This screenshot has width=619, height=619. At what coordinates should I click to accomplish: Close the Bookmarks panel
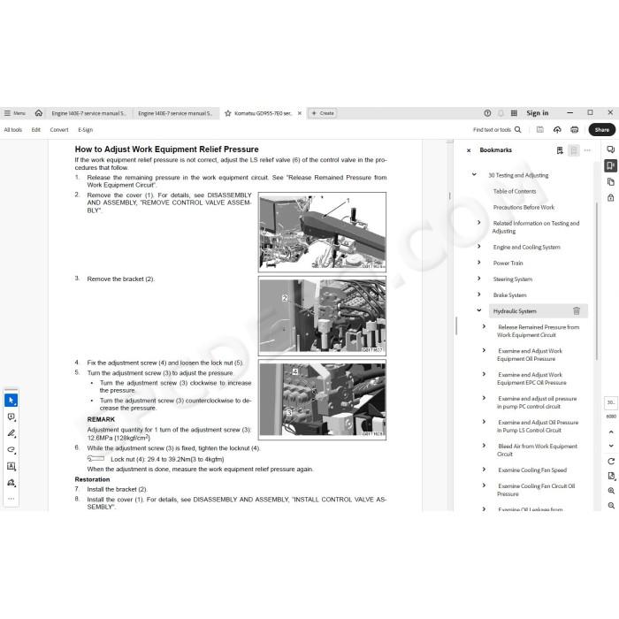pyautogui.click(x=469, y=150)
